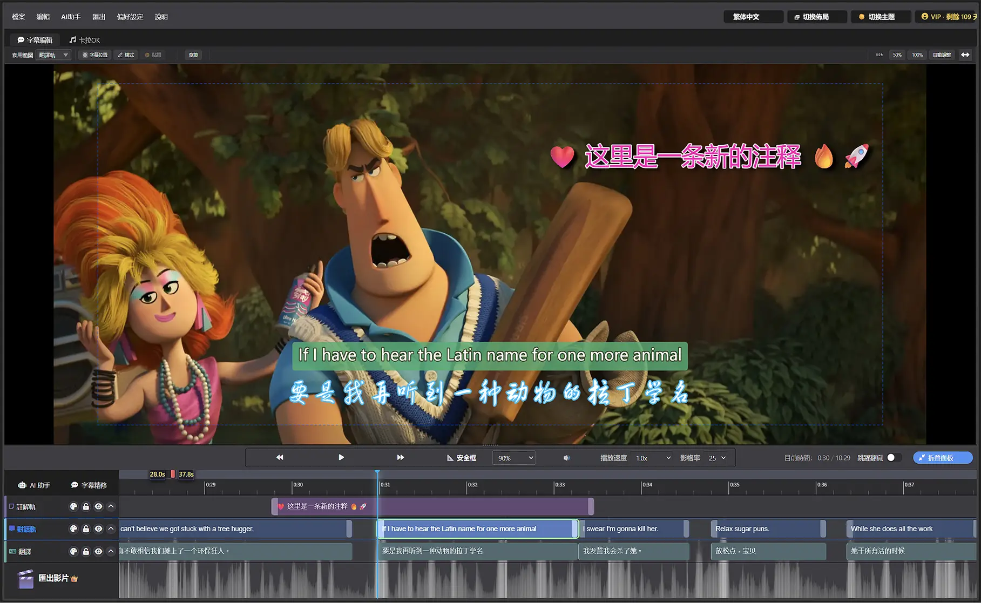Open color palette for 註解軌 track
The height and width of the screenshot is (603, 981).
(74, 506)
